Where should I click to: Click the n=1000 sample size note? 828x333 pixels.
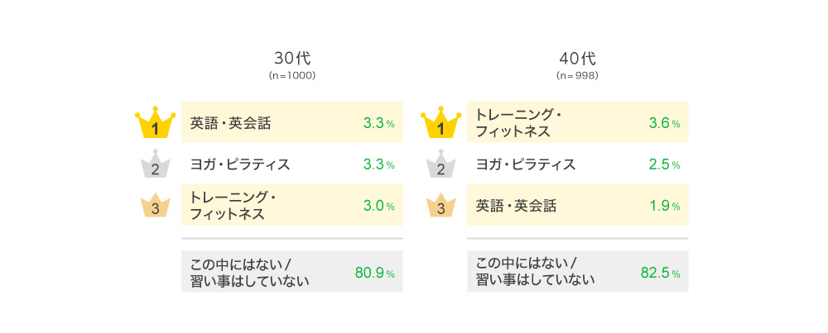[x=292, y=76]
